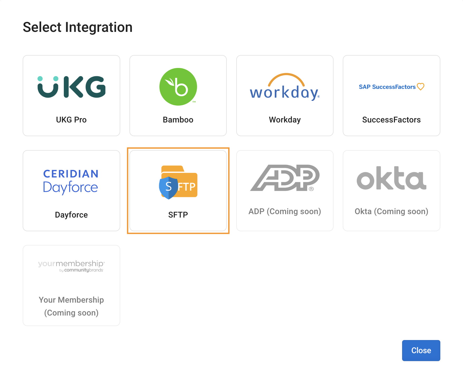Click the green Bamboo logo
The image size is (463, 374).
tap(178, 87)
